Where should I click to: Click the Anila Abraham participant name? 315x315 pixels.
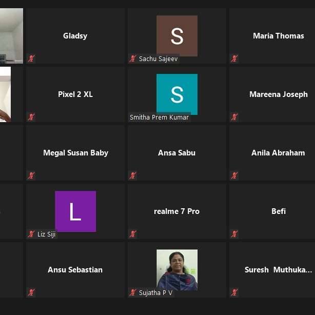pyautogui.click(x=278, y=153)
